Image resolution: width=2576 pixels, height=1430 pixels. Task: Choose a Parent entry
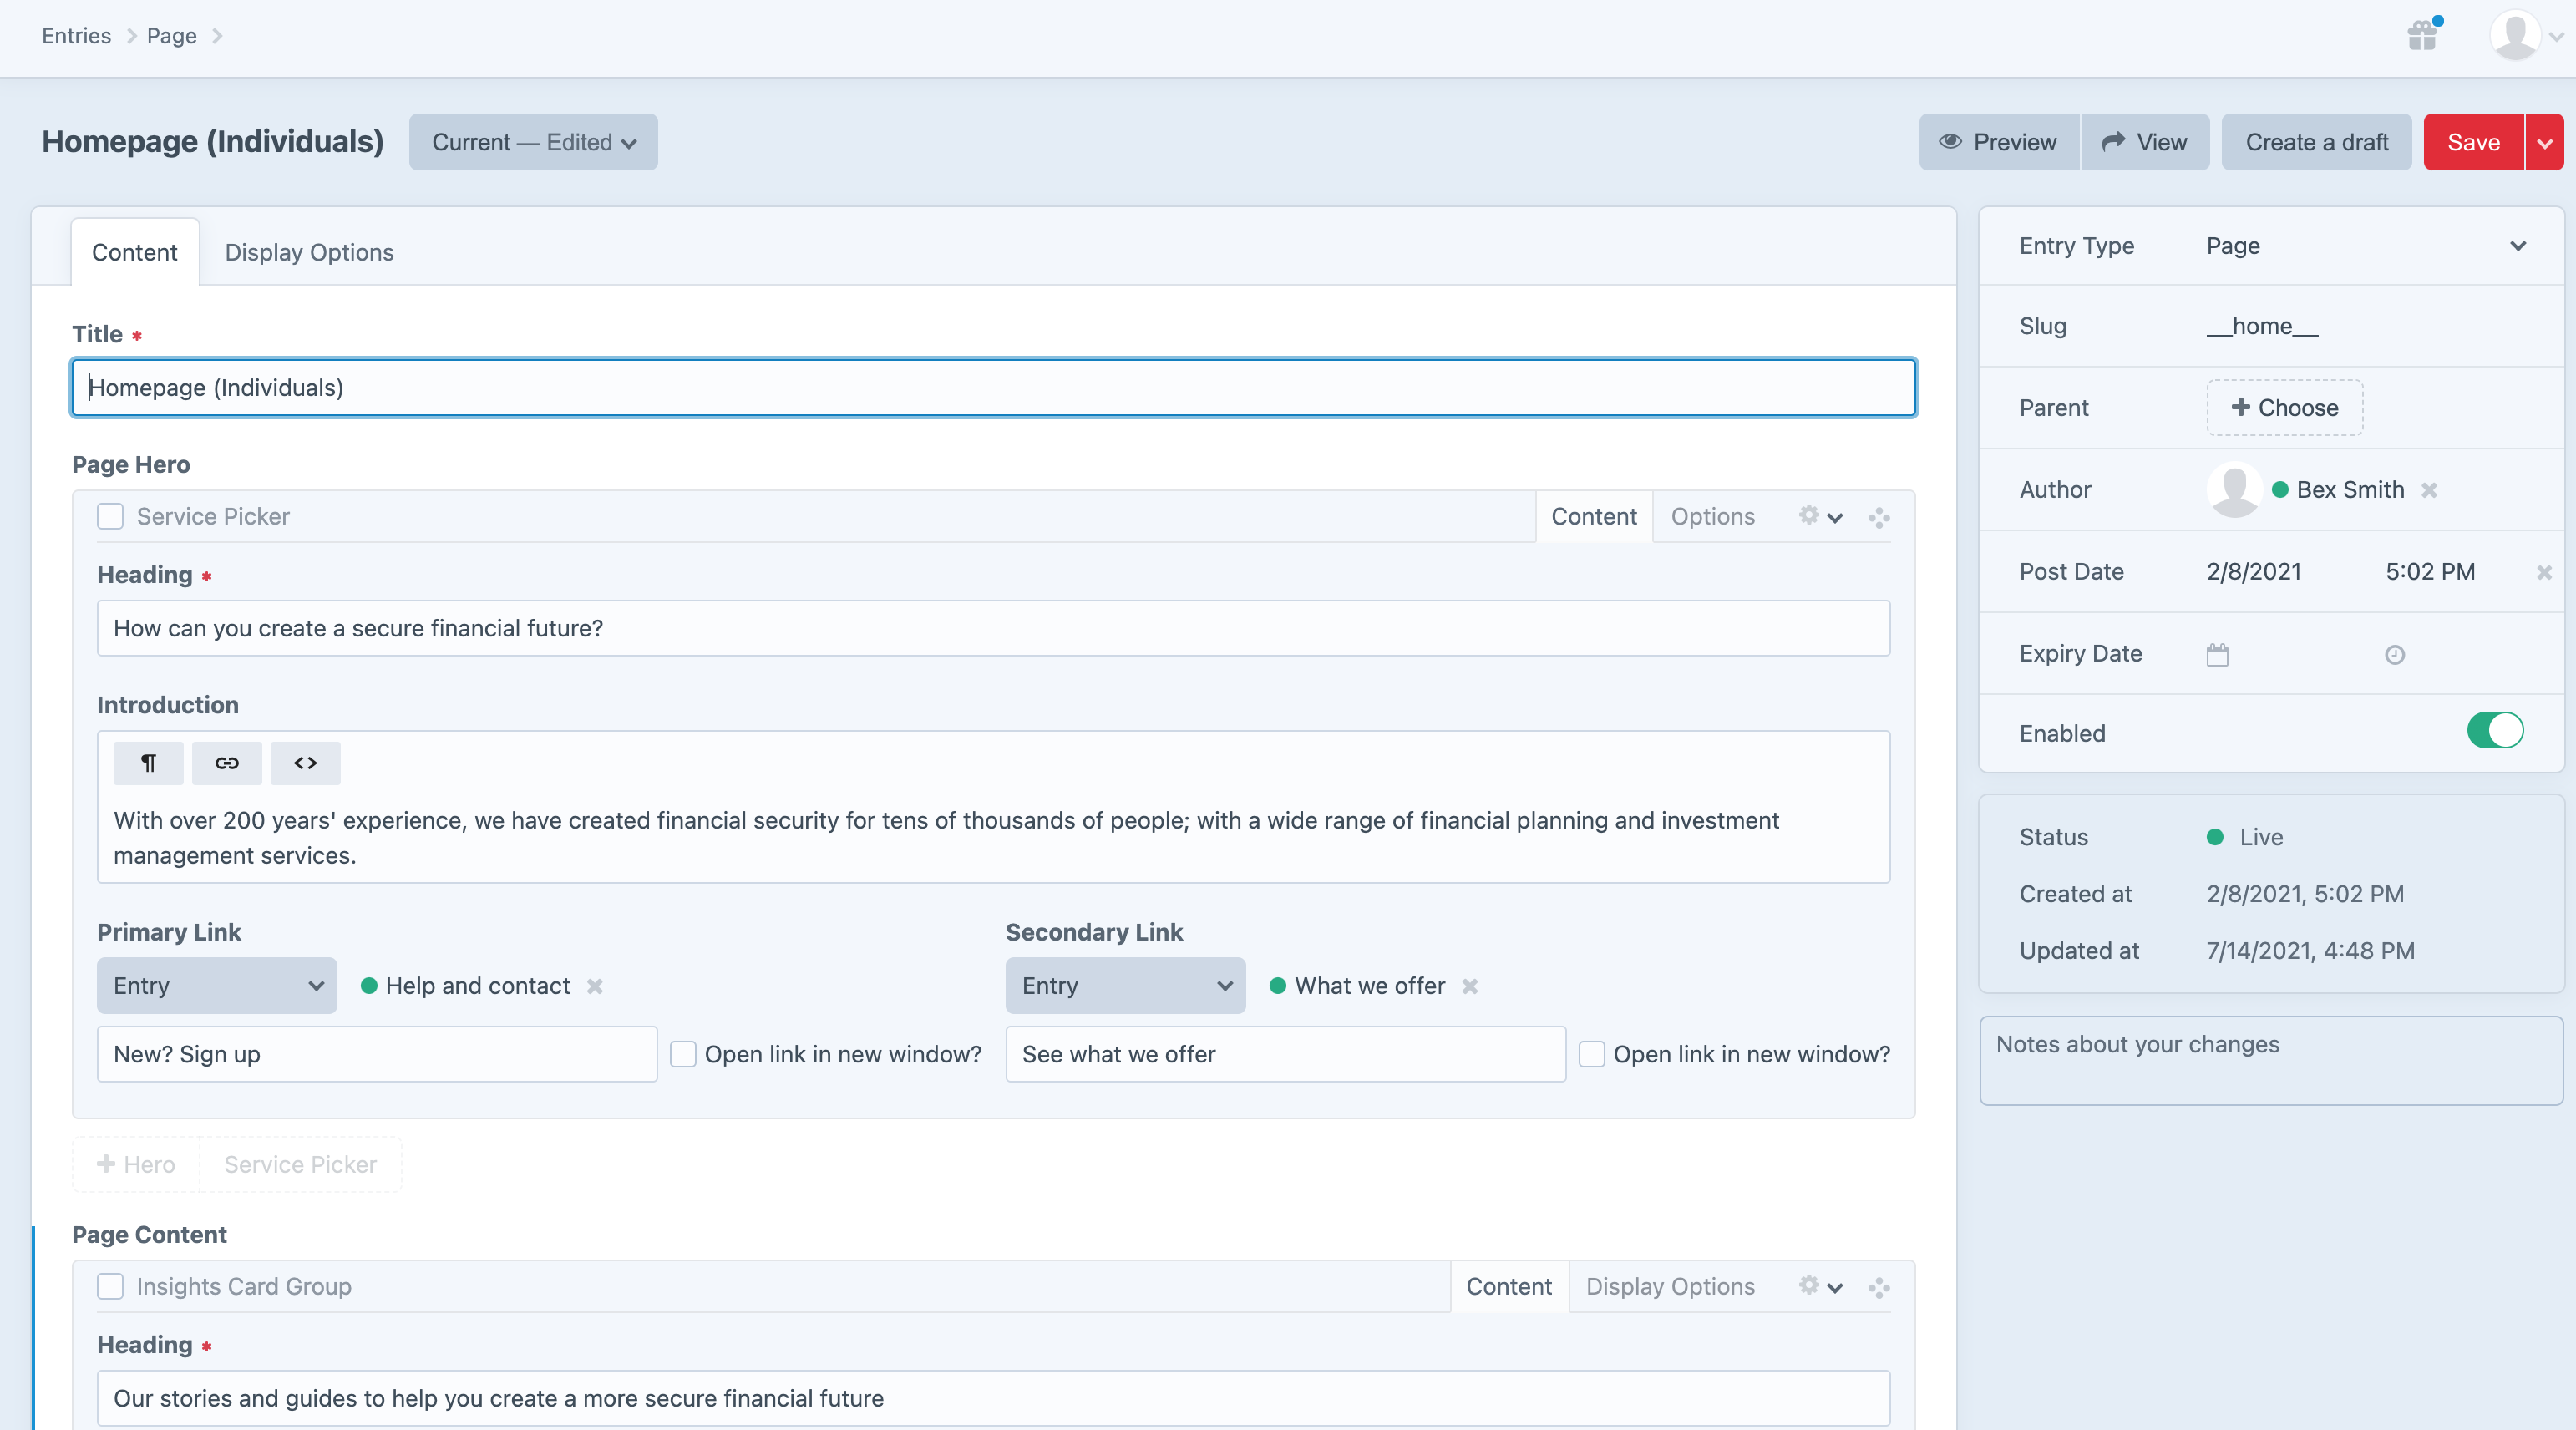pyautogui.click(x=2284, y=408)
